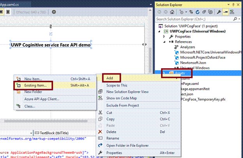Click the magnifier search icon
Image resolution: width=243 pixels, height=158 pixels.
point(235,19)
